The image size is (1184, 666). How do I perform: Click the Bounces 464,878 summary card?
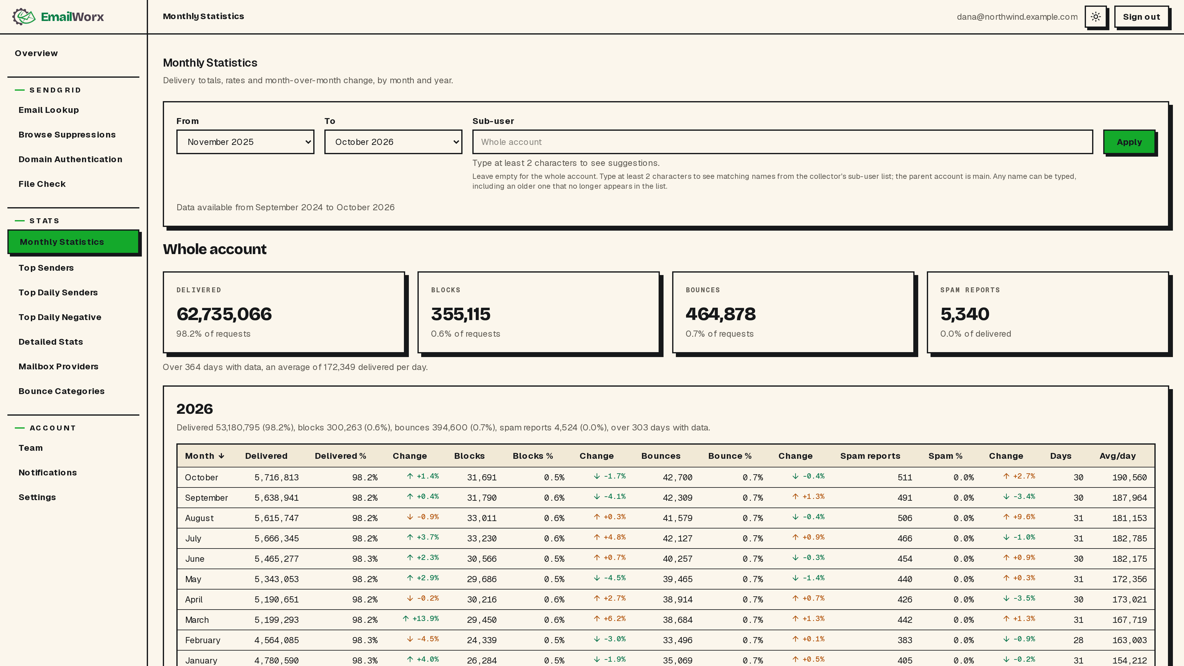click(793, 313)
